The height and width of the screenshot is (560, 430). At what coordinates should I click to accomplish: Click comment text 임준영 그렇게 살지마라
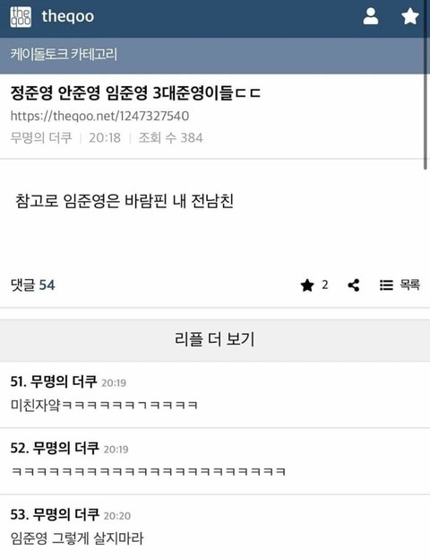point(77,538)
